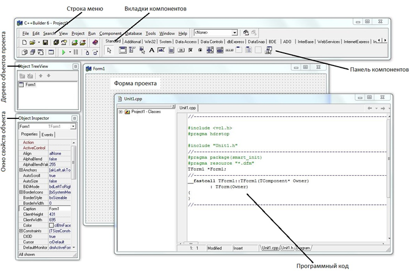Run the project with the green arrow

coord(63,52)
